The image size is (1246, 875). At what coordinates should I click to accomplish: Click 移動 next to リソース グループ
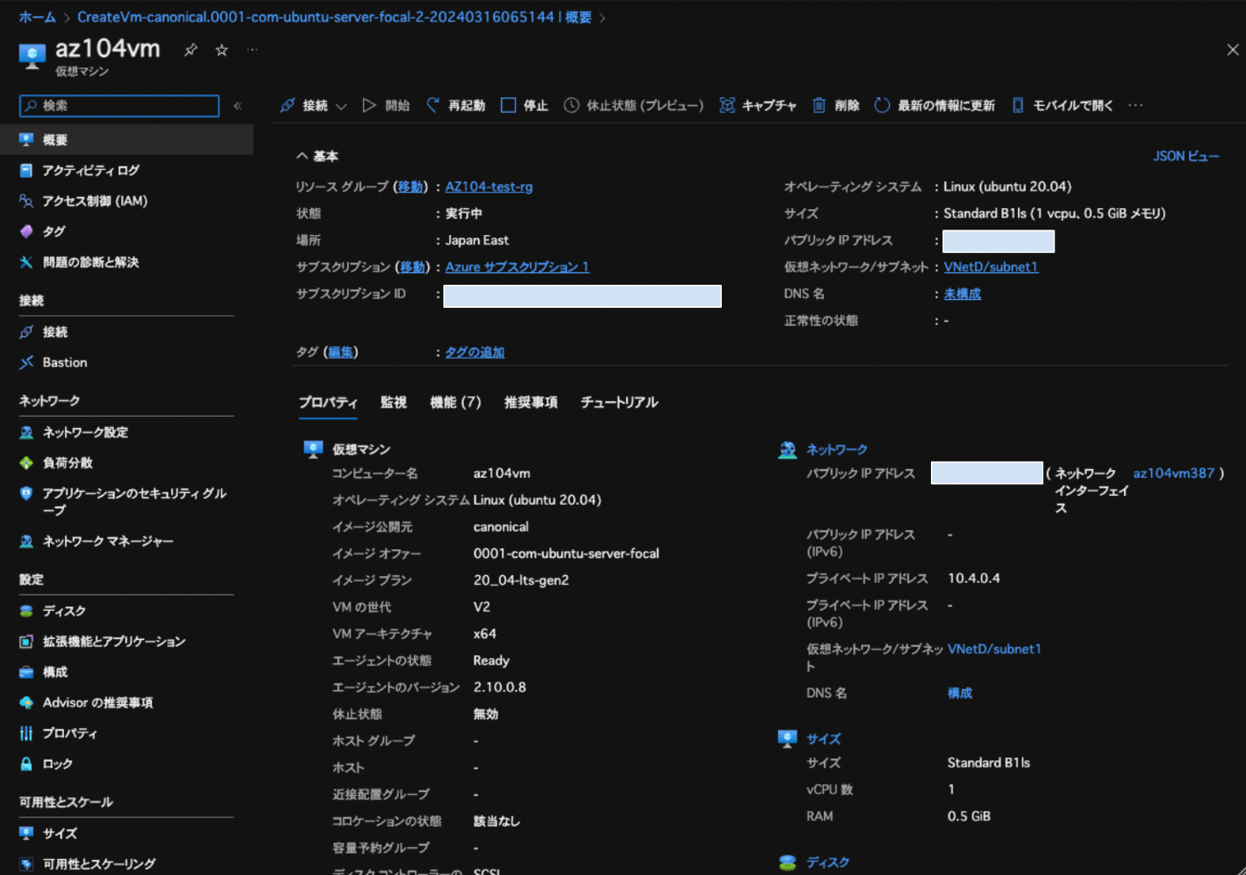coord(410,187)
